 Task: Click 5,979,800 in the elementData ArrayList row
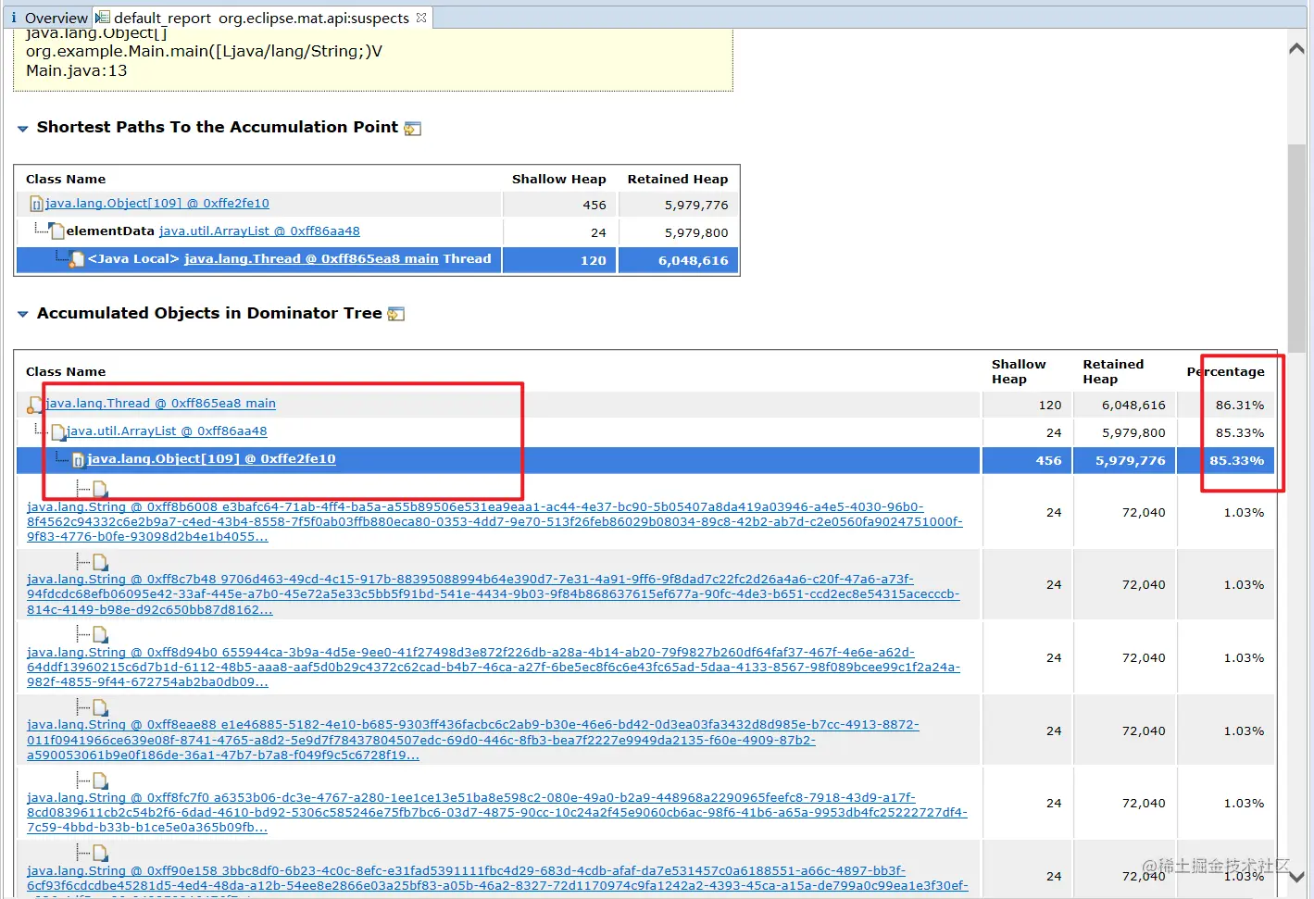click(696, 233)
